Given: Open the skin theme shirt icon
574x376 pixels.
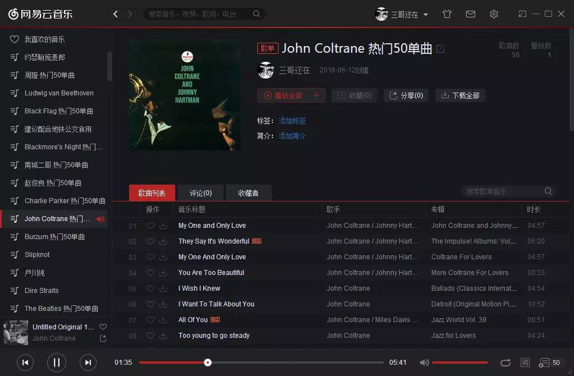Looking at the screenshot, I should tap(447, 14).
